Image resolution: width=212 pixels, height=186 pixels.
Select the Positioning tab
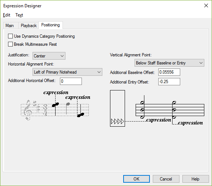tap(50, 25)
